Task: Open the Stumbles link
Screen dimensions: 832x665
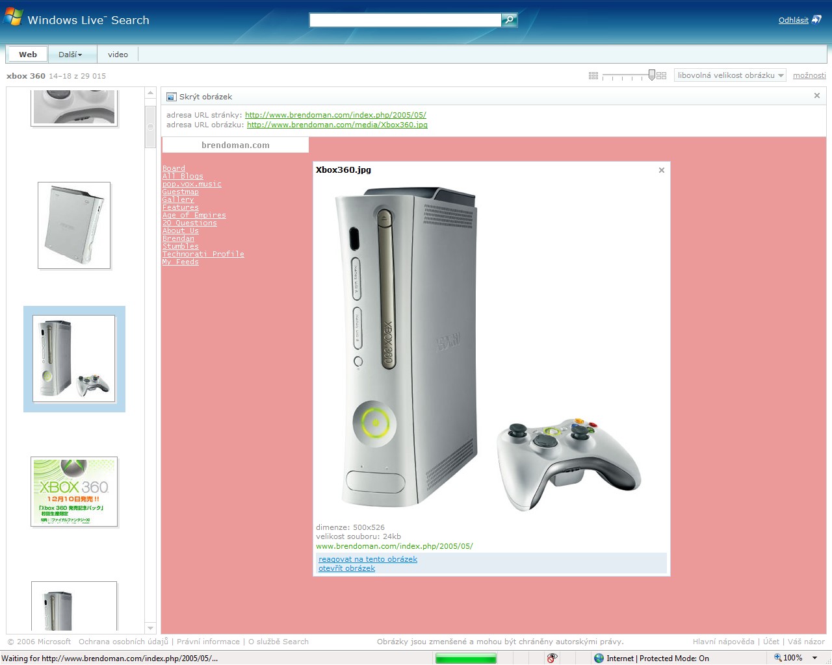Action: pos(181,246)
